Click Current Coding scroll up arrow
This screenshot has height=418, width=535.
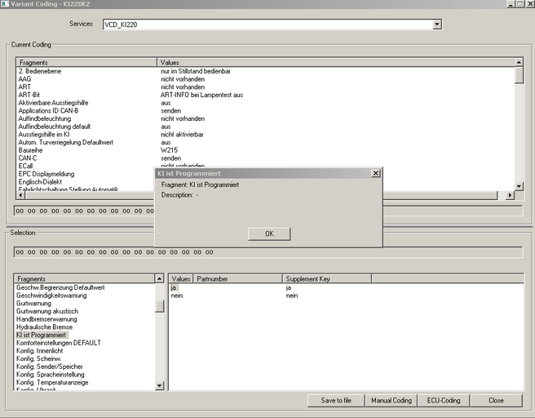click(519, 62)
